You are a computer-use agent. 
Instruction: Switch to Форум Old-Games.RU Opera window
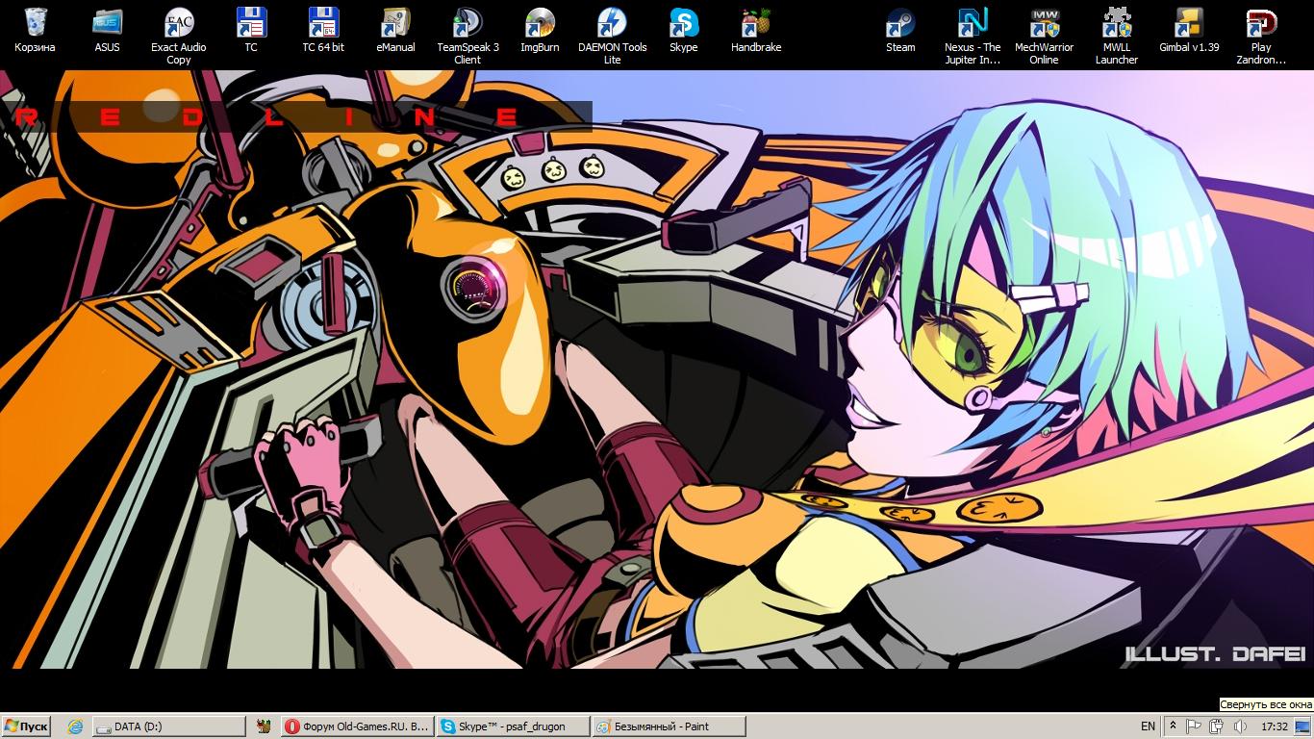point(357,726)
